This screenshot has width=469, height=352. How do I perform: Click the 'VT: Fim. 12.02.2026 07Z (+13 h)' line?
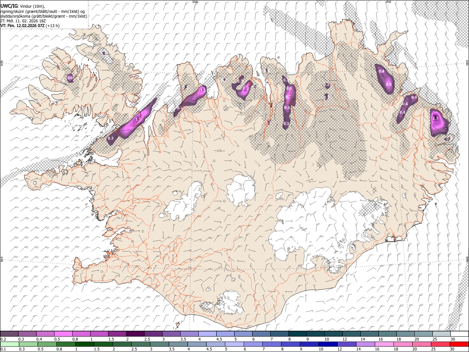pos(30,26)
